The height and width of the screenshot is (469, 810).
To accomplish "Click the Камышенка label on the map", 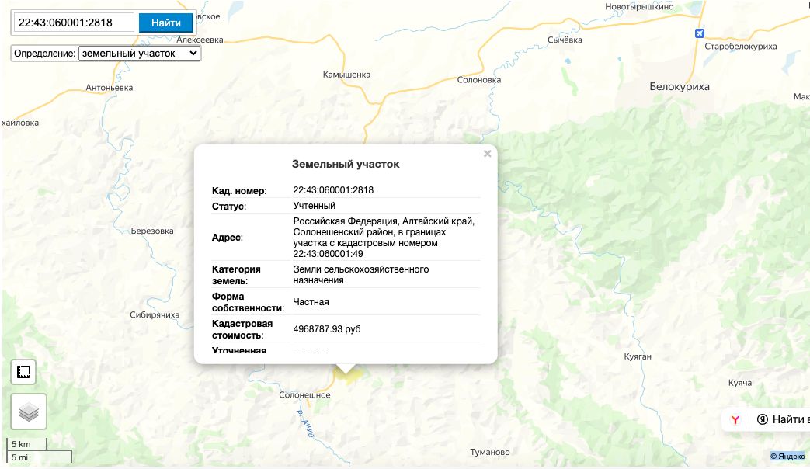I will (x=346, y=75).
